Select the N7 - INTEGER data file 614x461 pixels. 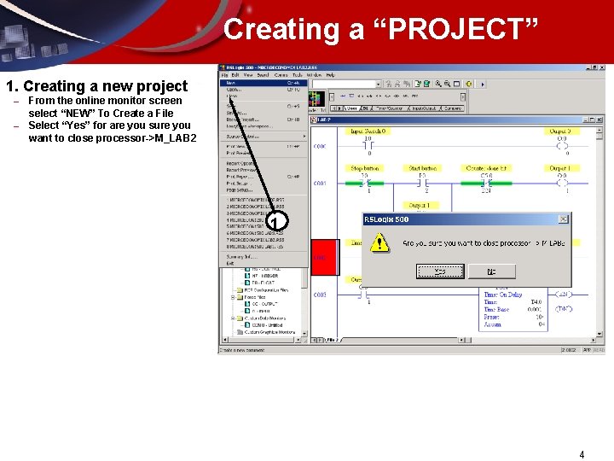[x=261, y=276]
